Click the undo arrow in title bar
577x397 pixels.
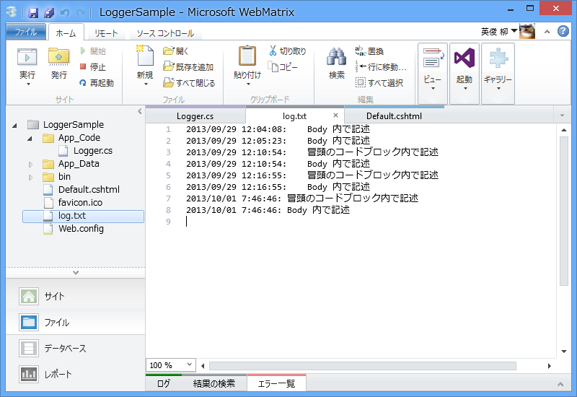pyautogui.click(x=65, y=13)
